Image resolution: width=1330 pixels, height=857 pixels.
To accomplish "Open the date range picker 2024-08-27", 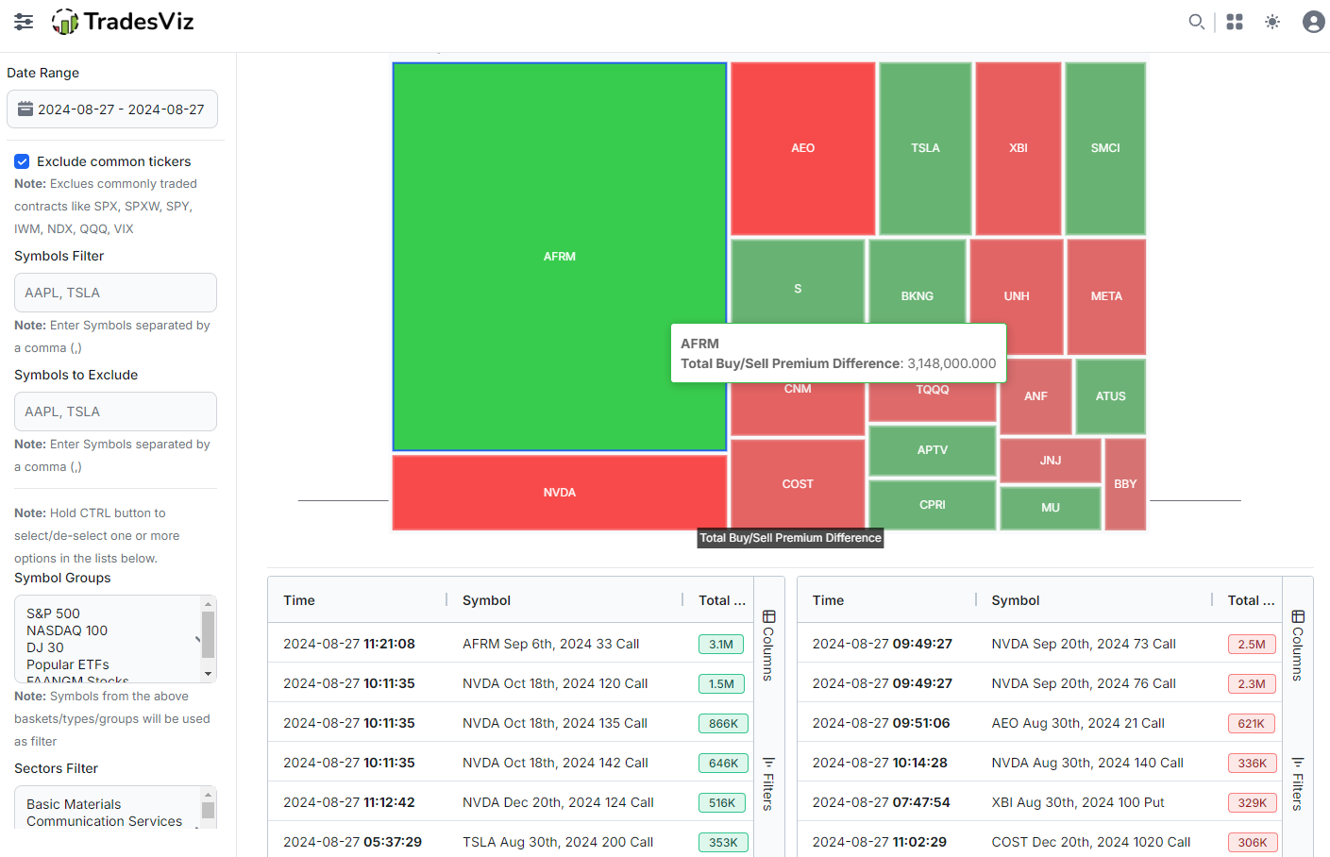I will click(112, 109).
